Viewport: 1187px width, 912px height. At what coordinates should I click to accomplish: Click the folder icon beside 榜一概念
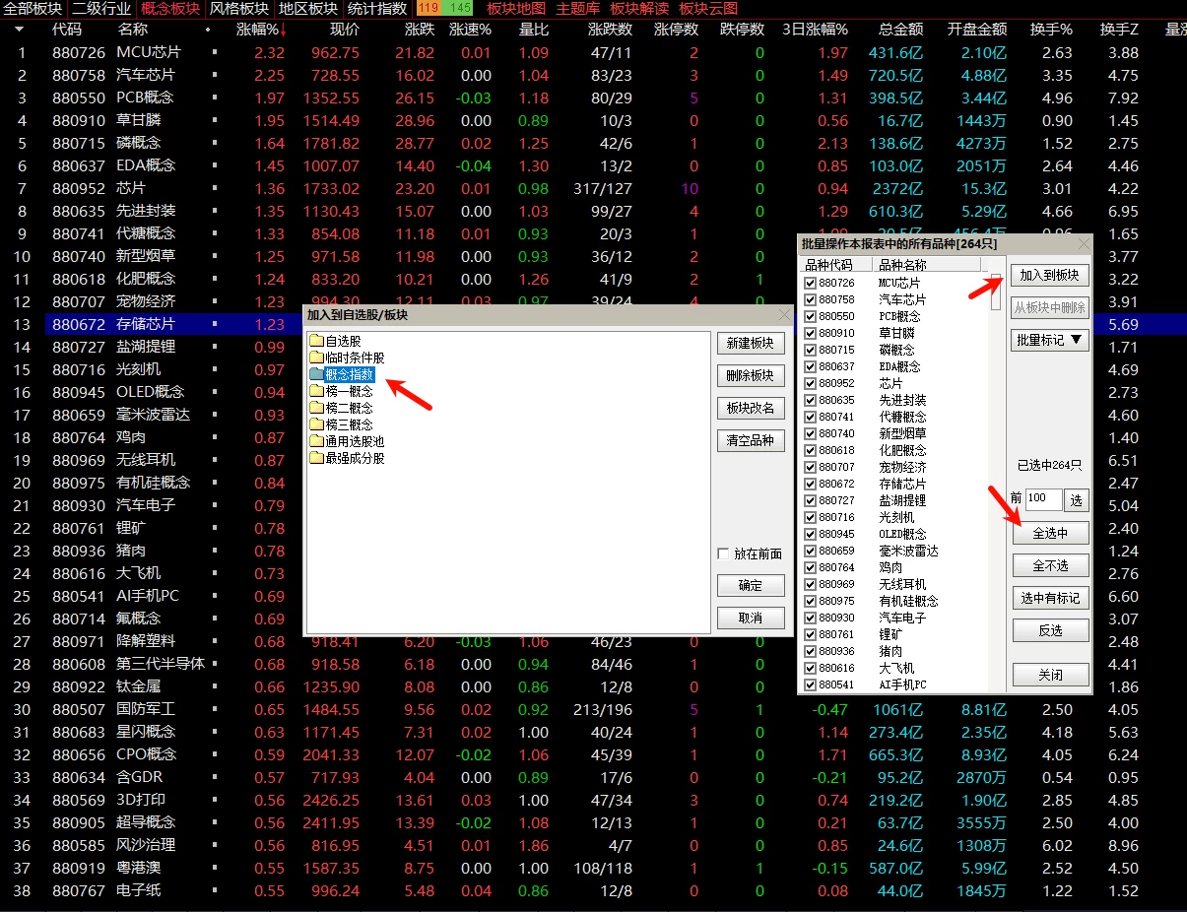tap(316, 391)
